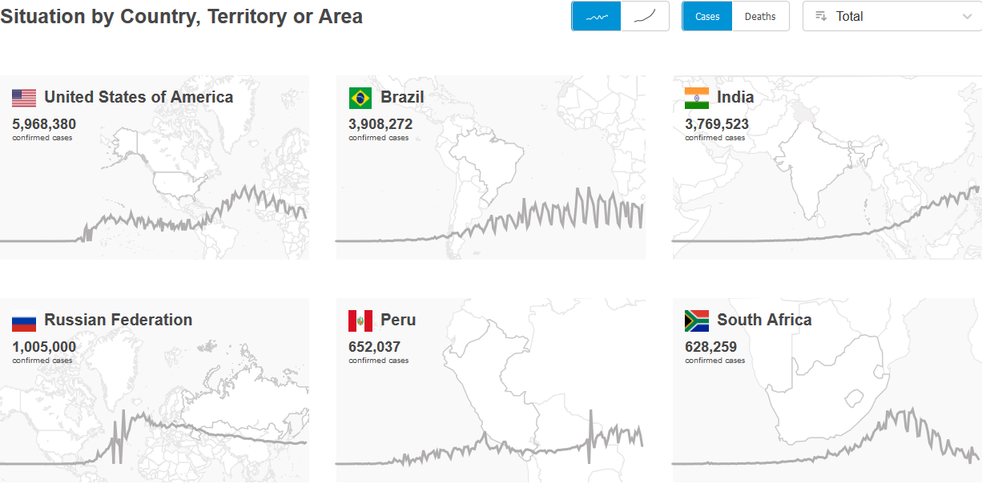The width and height of the screenshot is (982, 488).
Task: Select the Deaths toggle button
Action: 760,16
